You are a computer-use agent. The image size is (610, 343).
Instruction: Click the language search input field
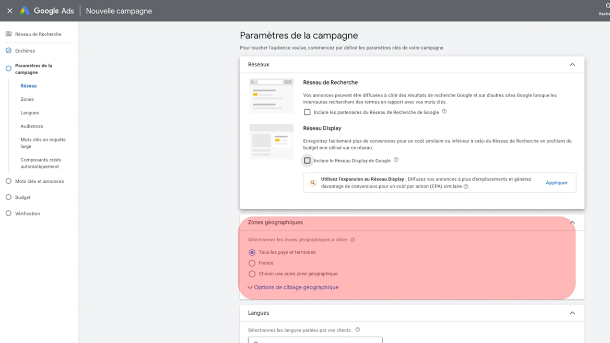(x=315, y=340)
